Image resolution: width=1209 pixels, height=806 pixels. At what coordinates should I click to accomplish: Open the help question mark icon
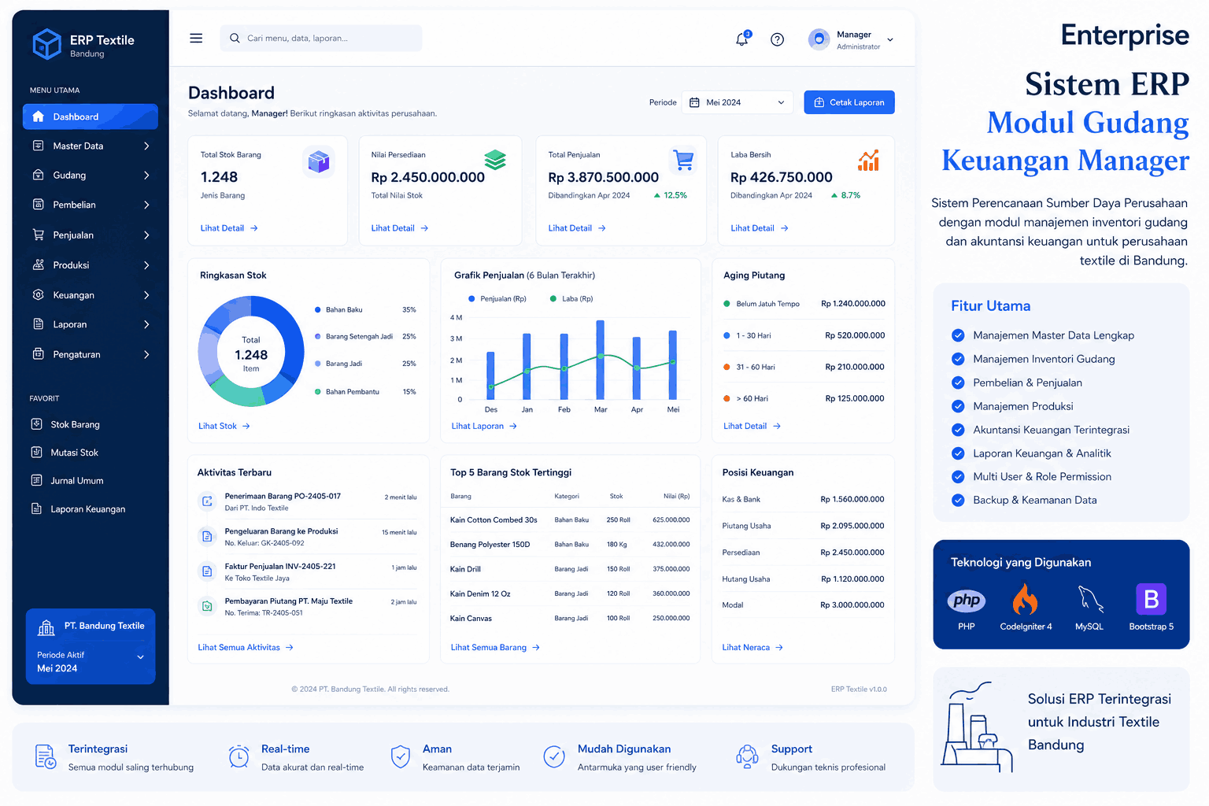(x=777, y=39)
